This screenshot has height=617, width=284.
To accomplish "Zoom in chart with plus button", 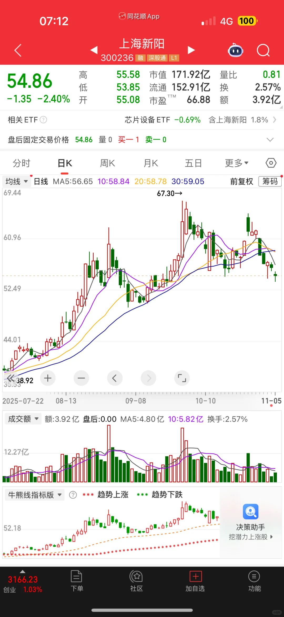I will pos(48,378).
